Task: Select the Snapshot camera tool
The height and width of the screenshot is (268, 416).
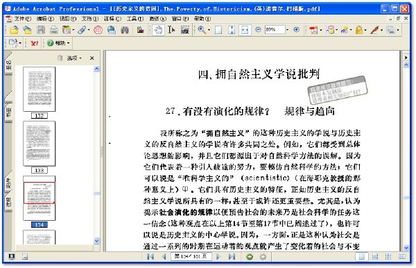Action: click(x=185, y=30)
